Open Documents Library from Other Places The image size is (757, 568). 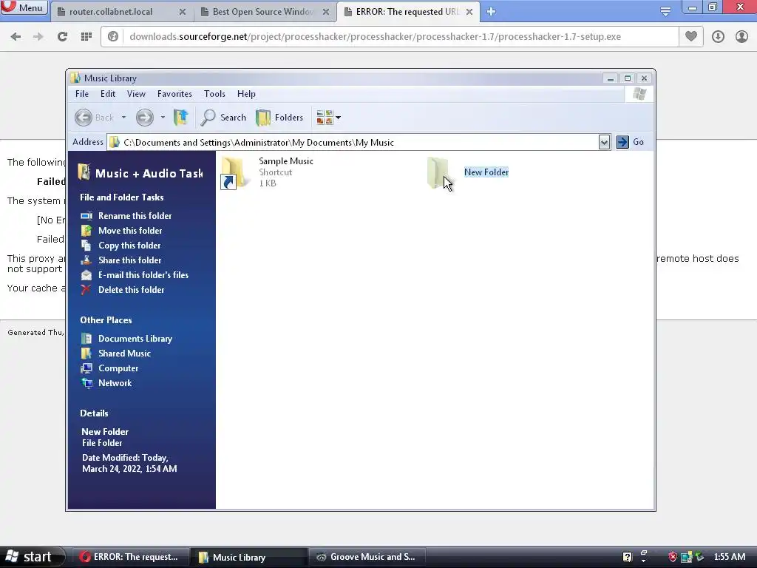(135, 339)
